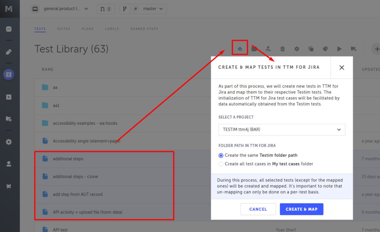Open the runs icon in left sidebar
The image size is (380, 232).
click(x=9, y=97)
